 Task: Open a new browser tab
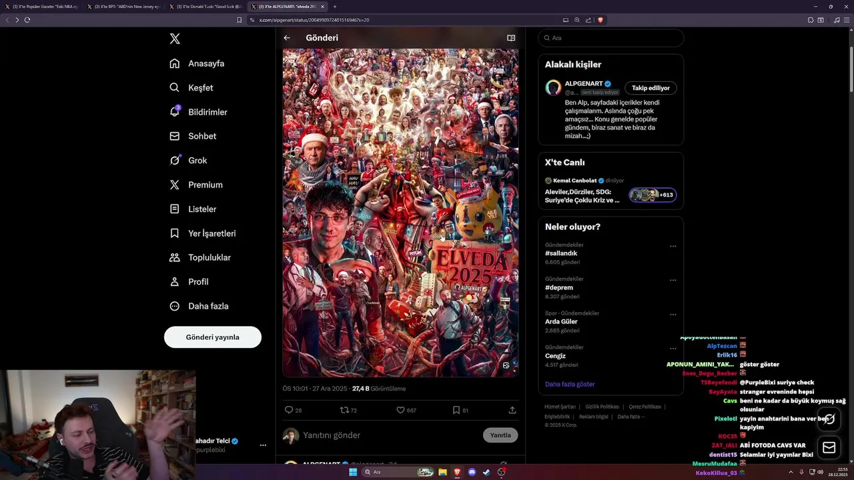(x=335, y=7)
